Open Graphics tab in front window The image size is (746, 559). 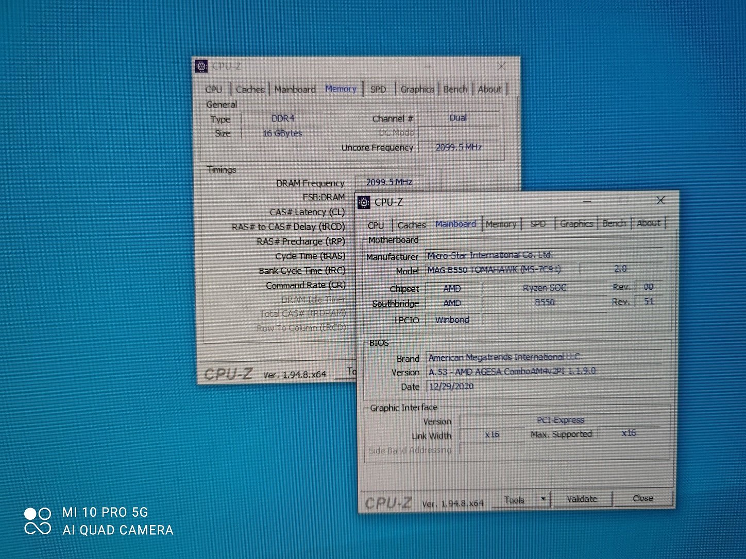576,223
